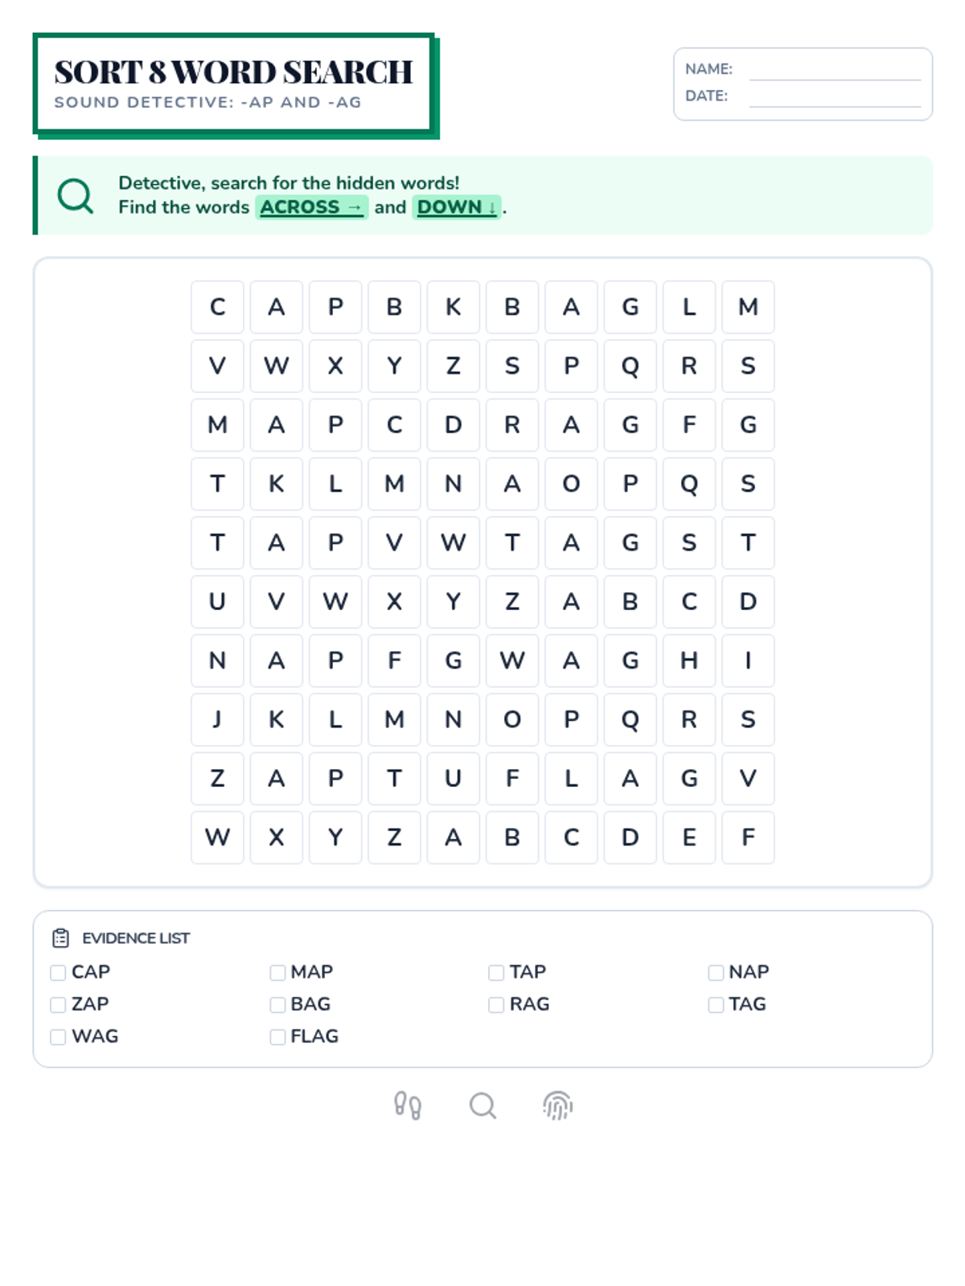Click the footprints icon at the bottom

(408, 1106)
